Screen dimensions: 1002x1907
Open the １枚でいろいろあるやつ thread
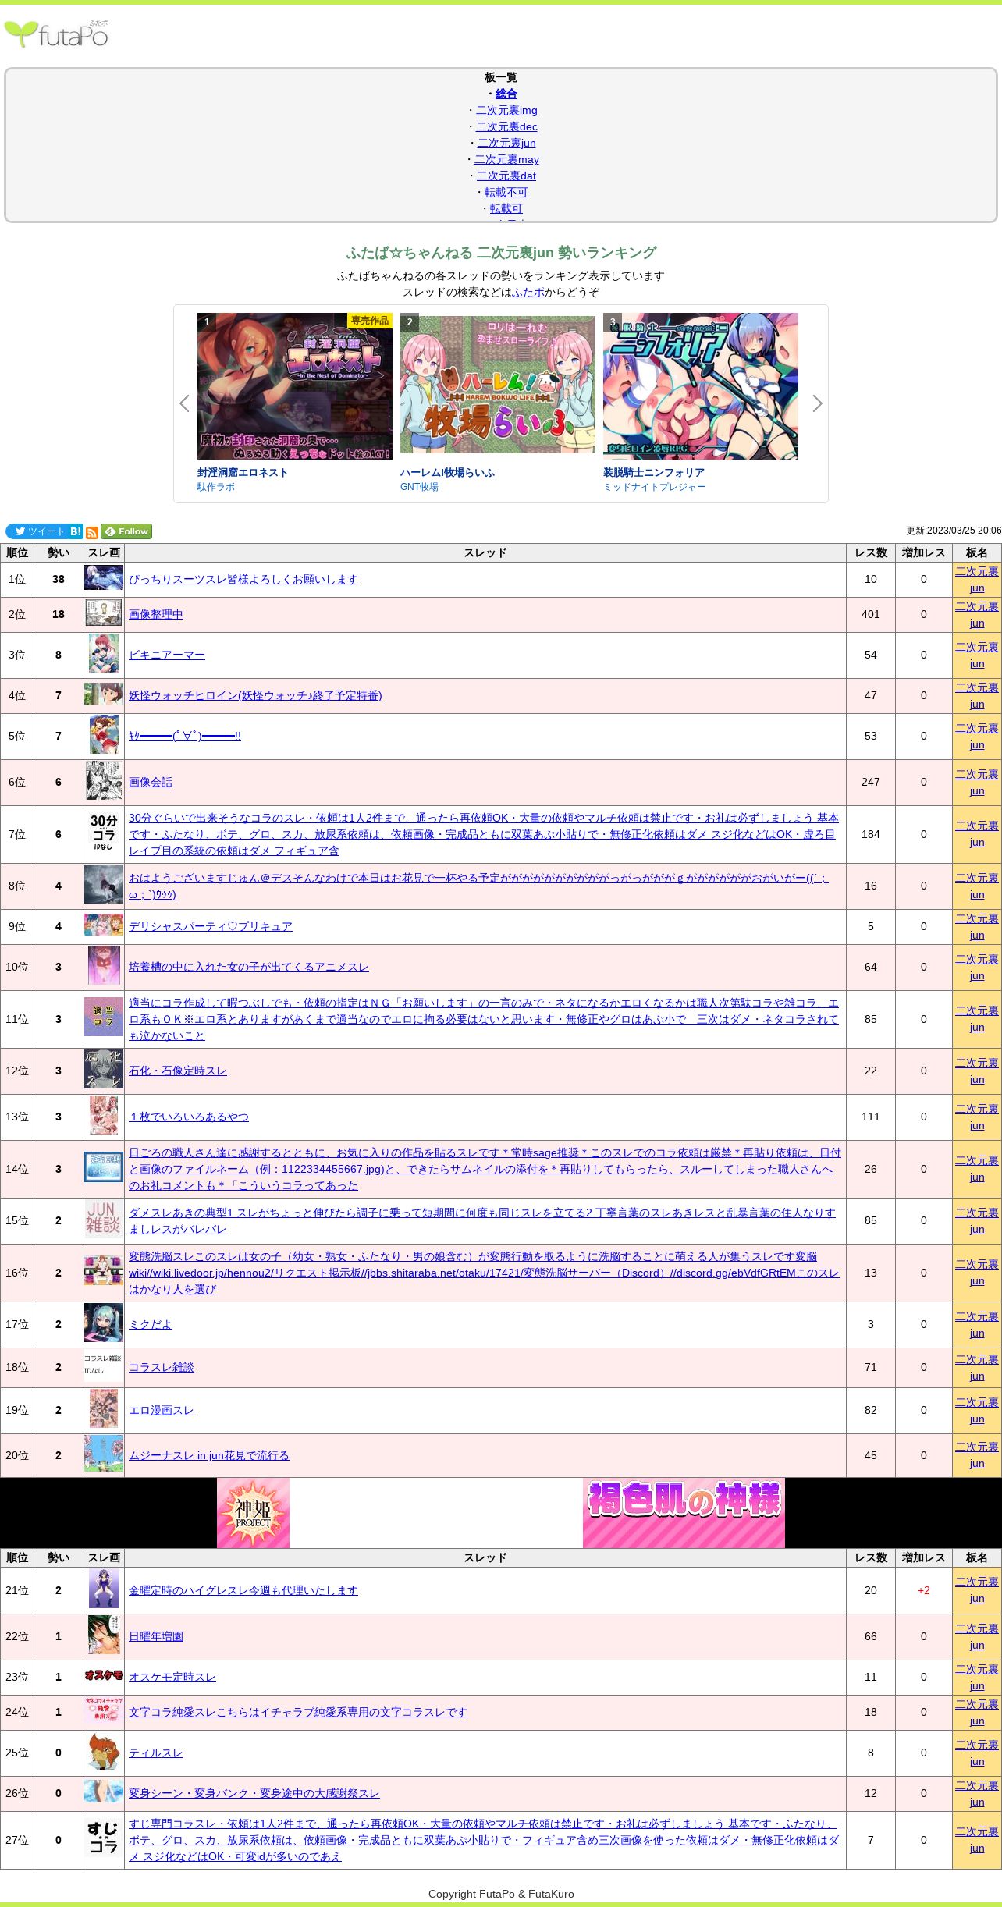(x=189, y=1117)
